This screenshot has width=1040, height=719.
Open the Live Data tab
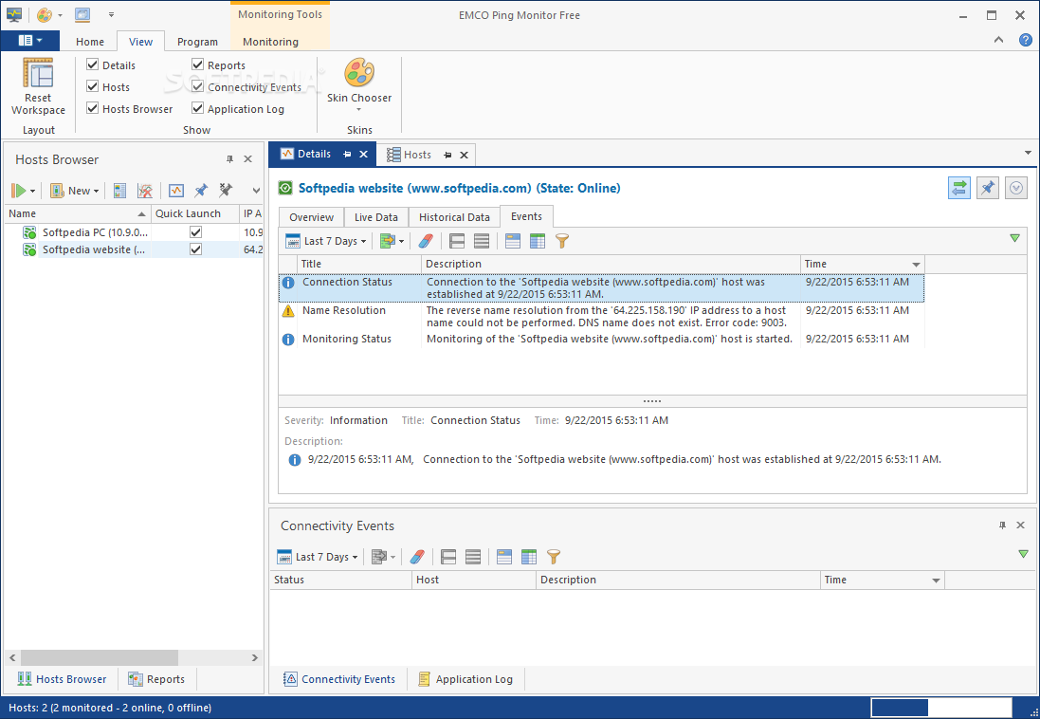(376, 217)
